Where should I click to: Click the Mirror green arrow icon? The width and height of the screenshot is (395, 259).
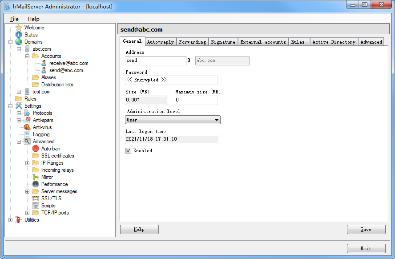[x=36, y=177]
